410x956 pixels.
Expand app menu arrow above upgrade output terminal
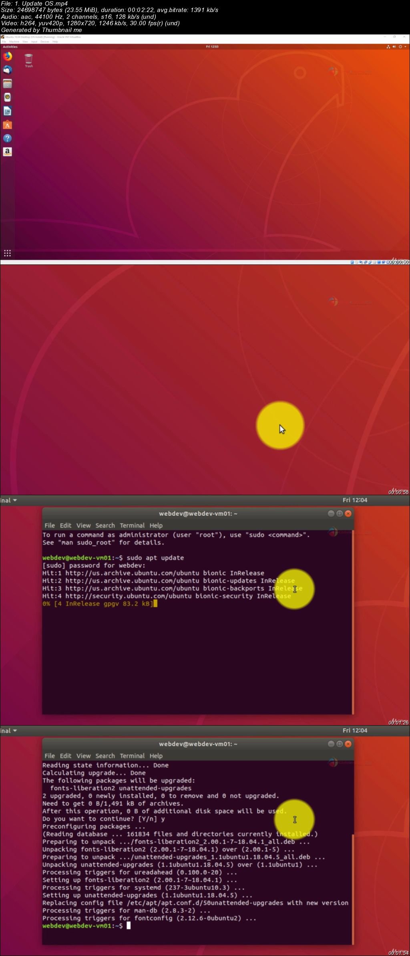tap(15, 730)
